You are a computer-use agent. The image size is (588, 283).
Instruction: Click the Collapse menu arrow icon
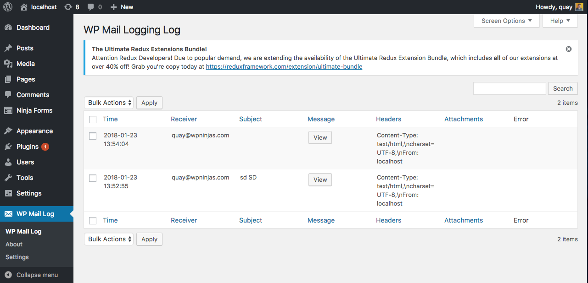pyautogui.click(x=8, y=275)
